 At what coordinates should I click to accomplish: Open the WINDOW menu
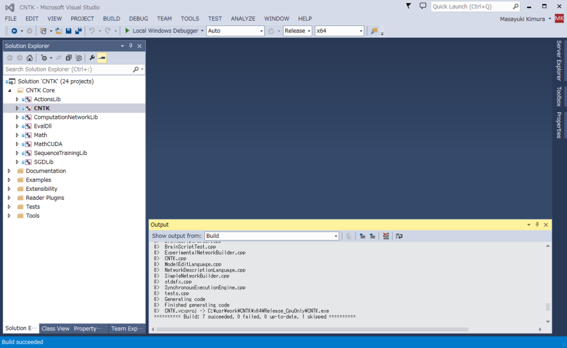coord(277,18)
